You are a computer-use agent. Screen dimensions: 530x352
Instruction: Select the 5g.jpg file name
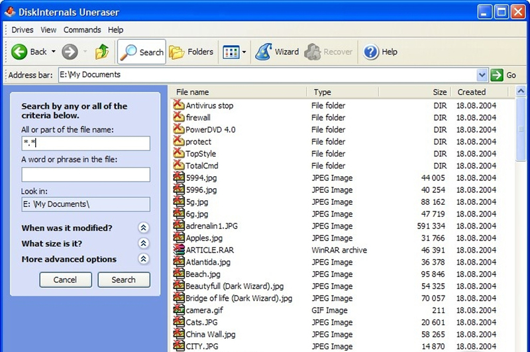[x=197, y=202]
